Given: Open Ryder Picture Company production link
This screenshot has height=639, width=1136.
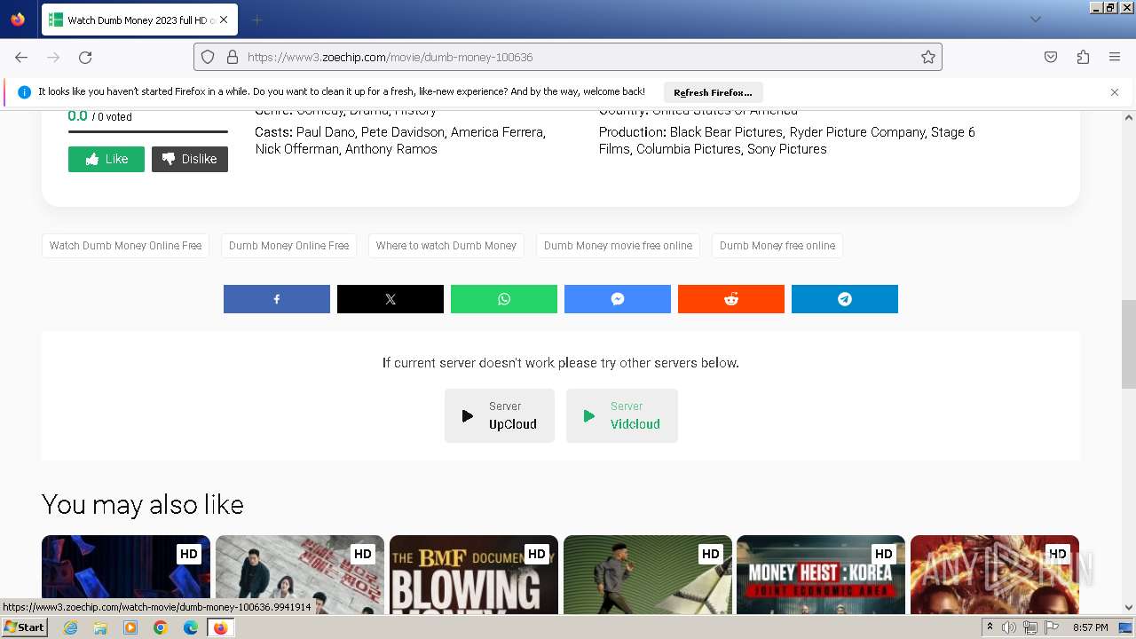Looking at the screenshot, I should (857, 132).
